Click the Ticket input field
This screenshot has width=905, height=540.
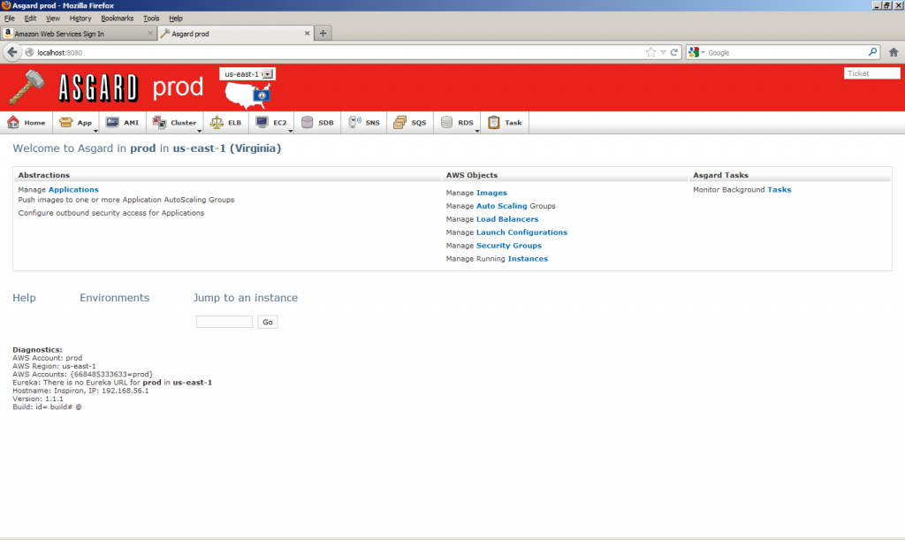pyautogui.click(x=871, y=73)
